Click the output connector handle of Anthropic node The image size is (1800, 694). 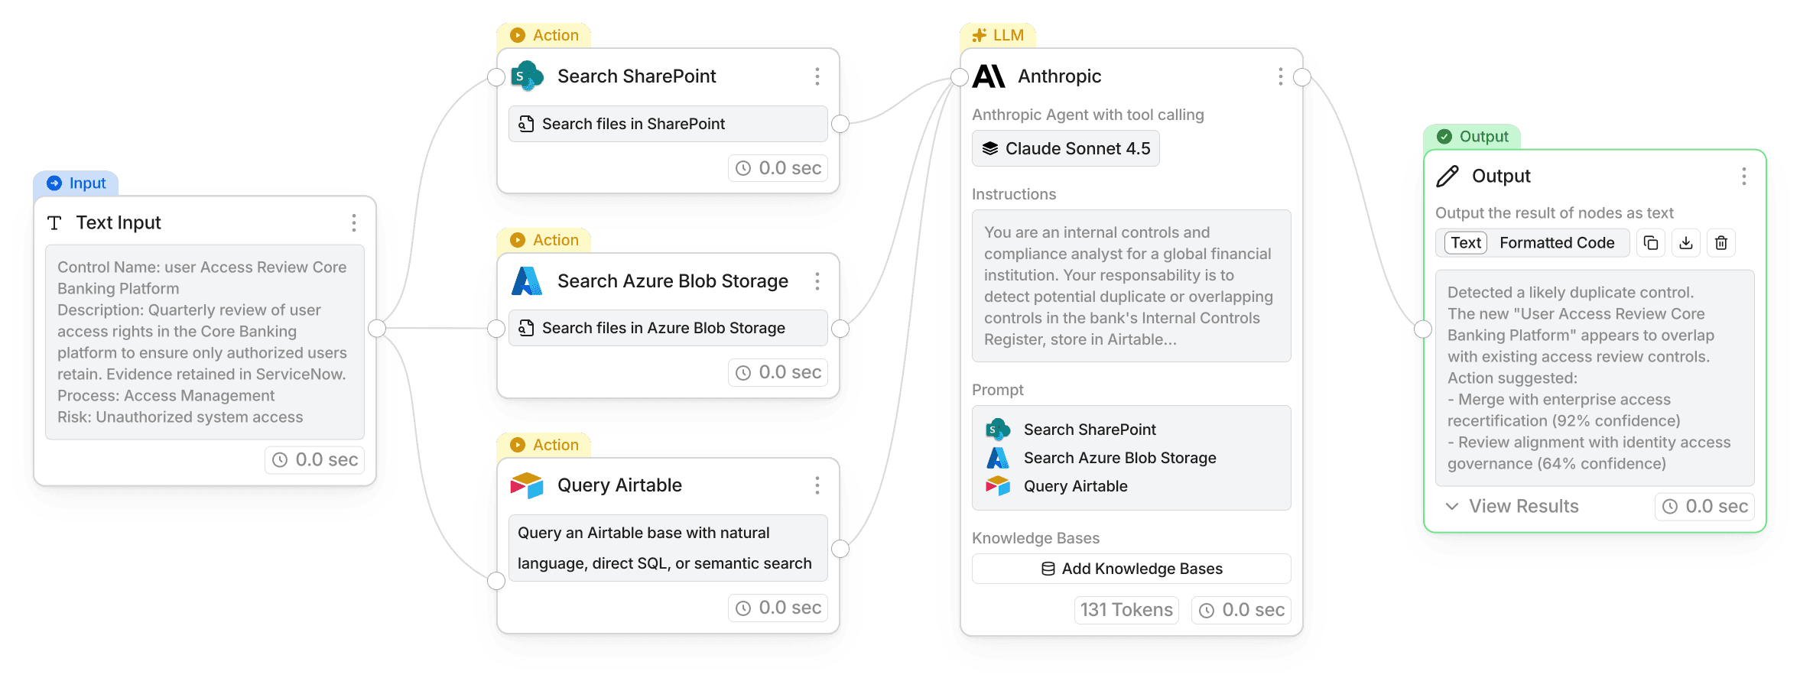pos(1302,77)
